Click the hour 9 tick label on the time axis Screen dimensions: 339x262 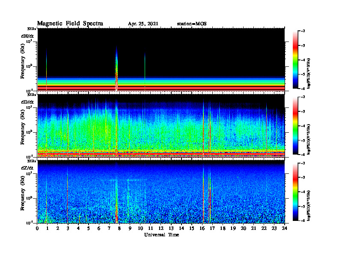(x=130, y=228)
